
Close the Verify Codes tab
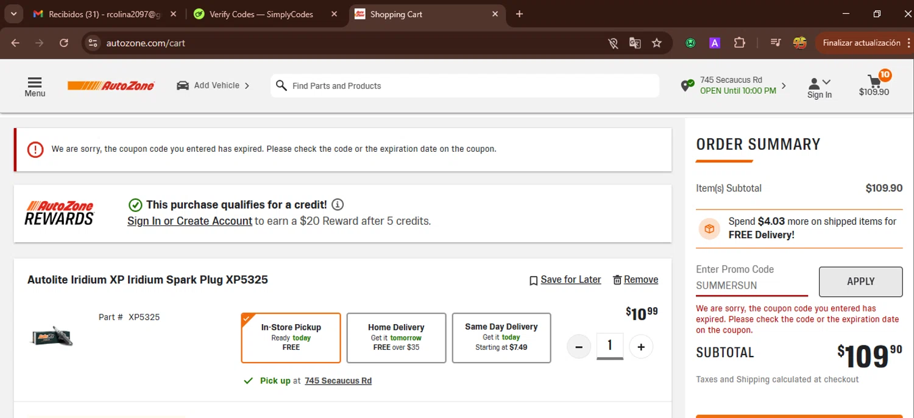(x=334, y=14)
